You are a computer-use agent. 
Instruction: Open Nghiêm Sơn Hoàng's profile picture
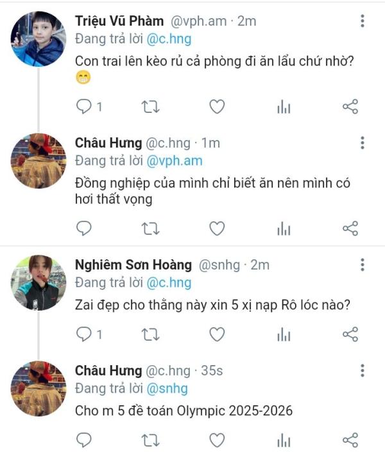38,283
